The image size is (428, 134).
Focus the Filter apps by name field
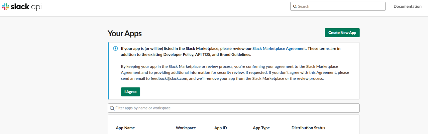click(234, 108)
